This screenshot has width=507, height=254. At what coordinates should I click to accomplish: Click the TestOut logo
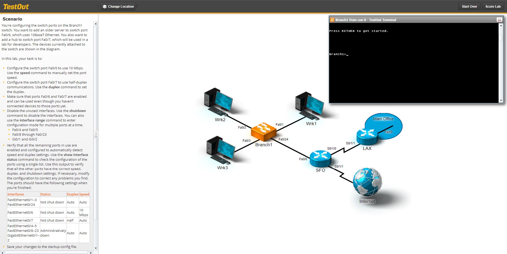pyautogui.click(x=16, y=6)
